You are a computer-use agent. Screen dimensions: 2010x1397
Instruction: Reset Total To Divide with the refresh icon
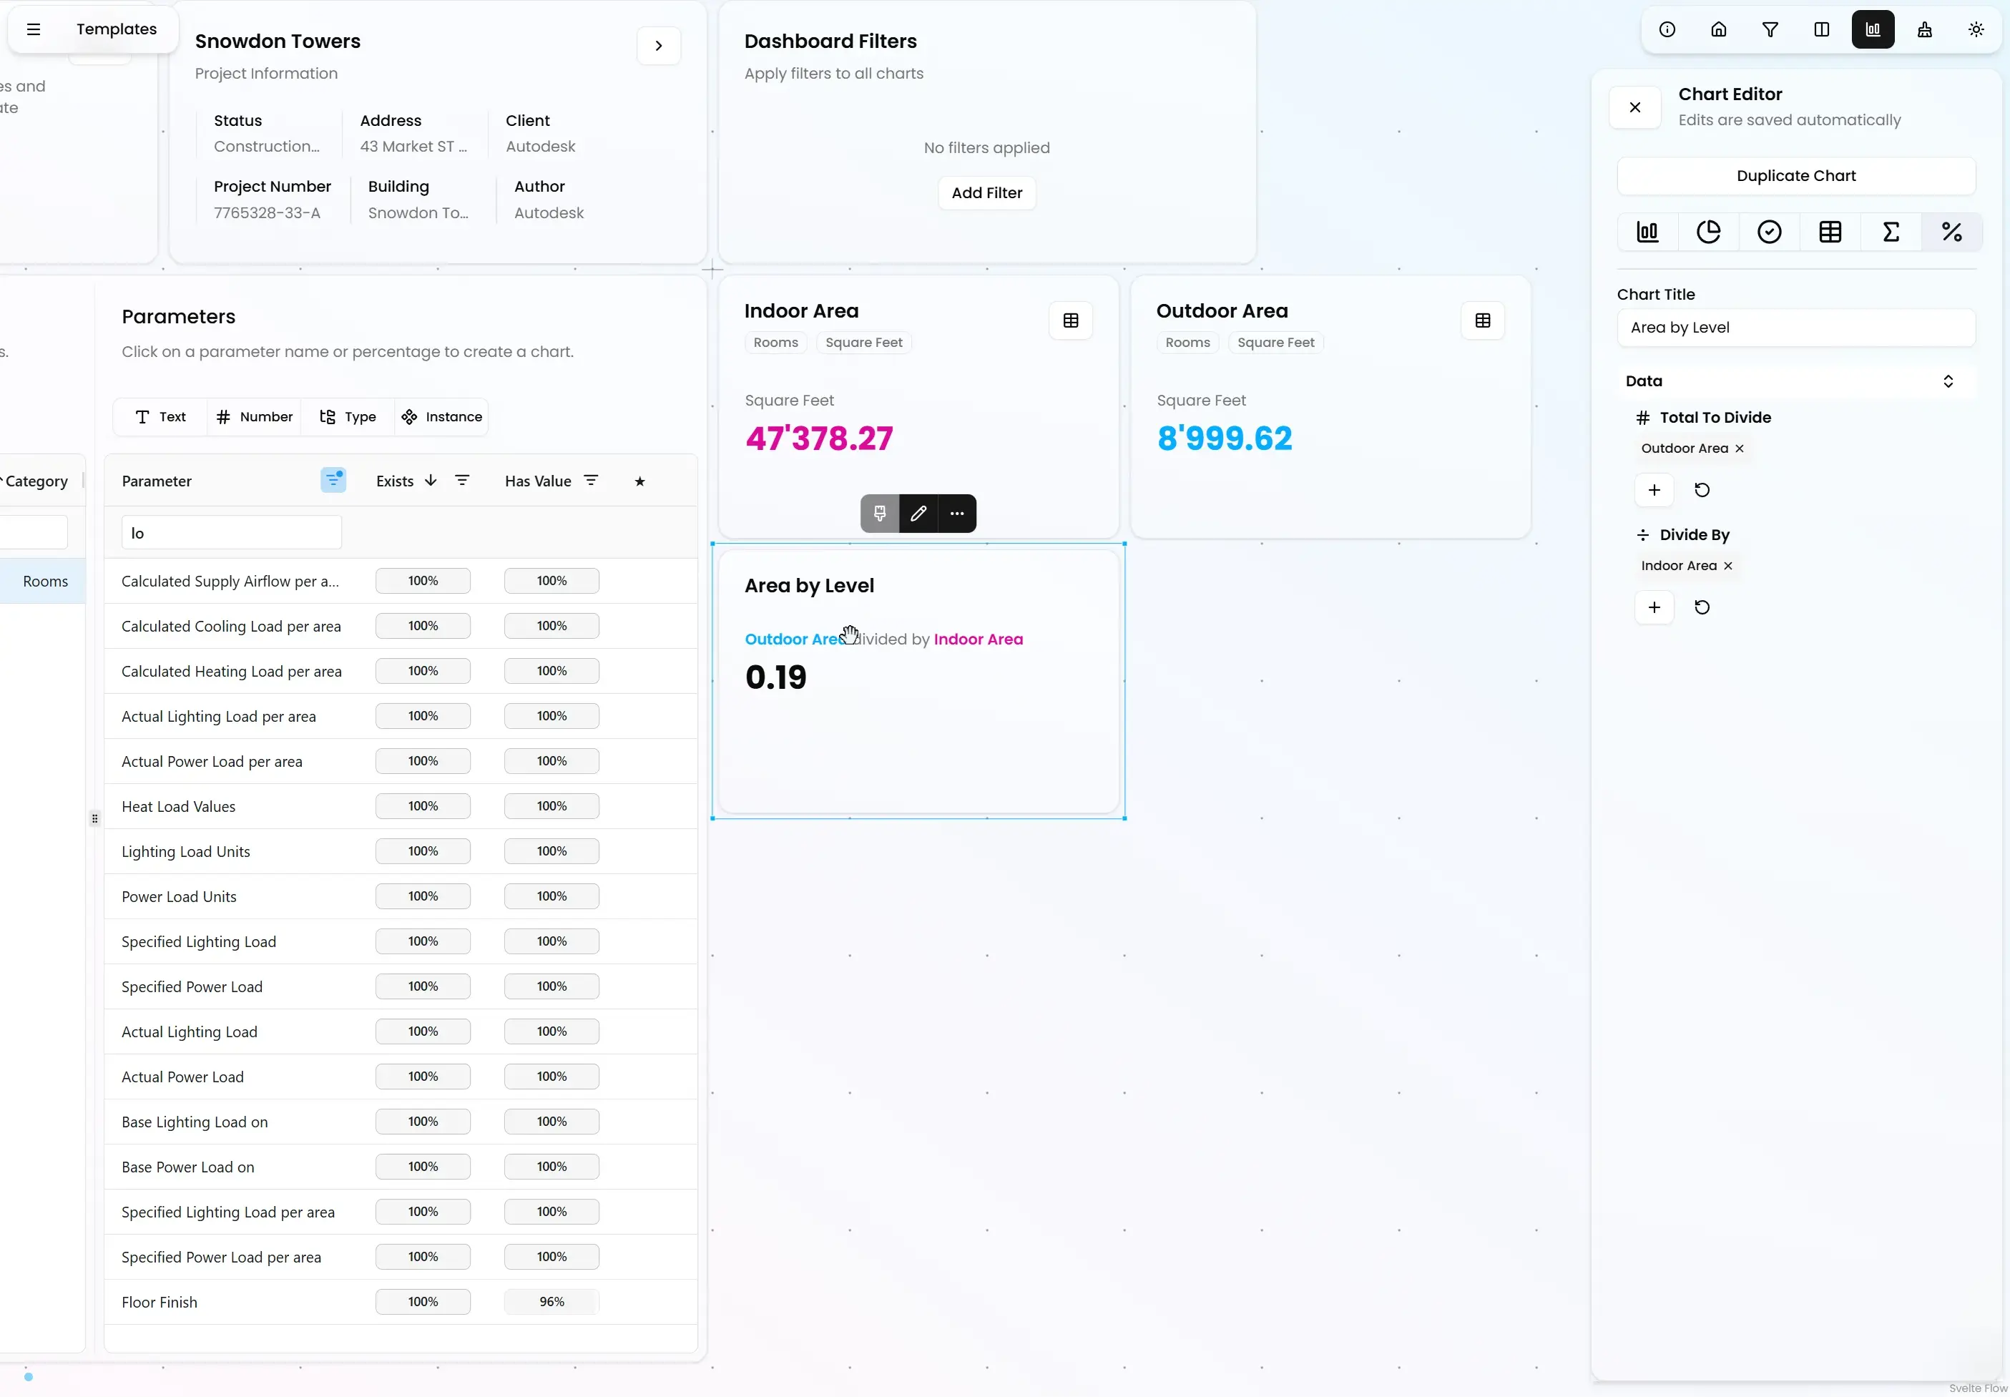[1702, 490]
